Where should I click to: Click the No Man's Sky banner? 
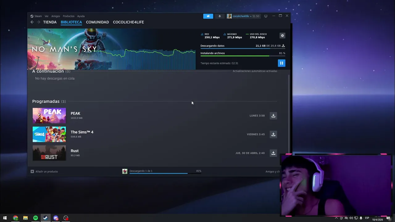click(x=111, y=49)
